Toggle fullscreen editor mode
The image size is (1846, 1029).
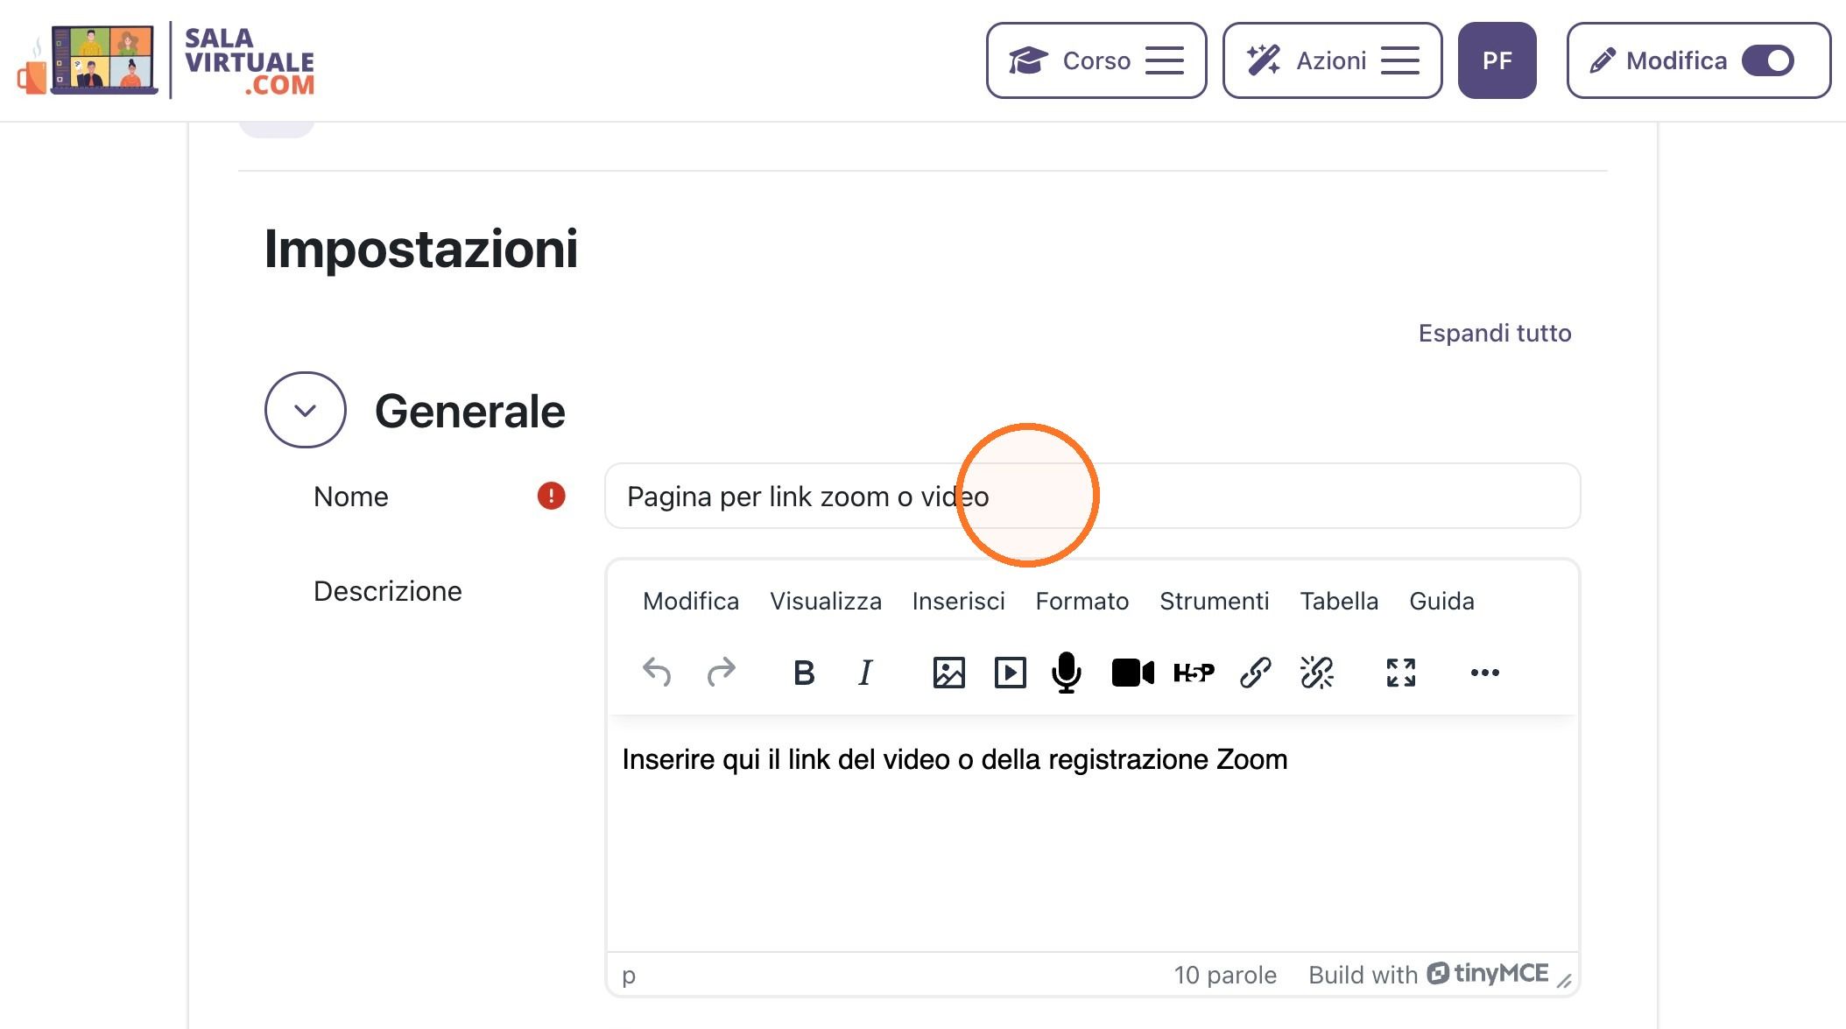(1400, 673)
